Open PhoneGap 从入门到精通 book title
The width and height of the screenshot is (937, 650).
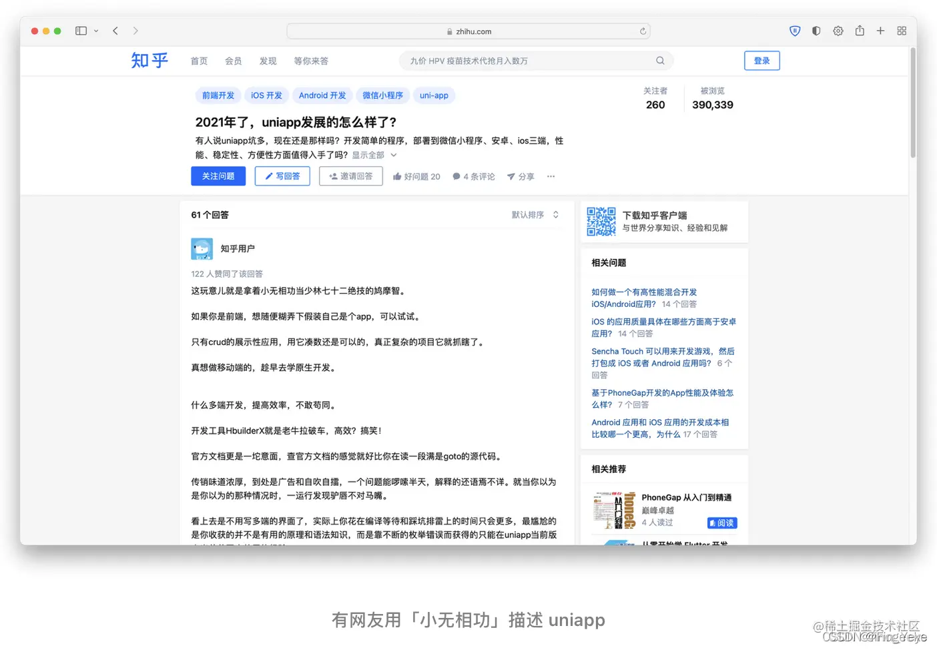686,498
